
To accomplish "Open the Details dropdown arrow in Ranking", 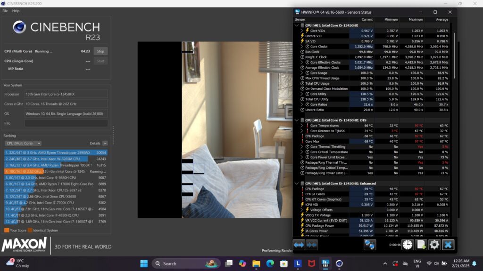I will 105,143.
